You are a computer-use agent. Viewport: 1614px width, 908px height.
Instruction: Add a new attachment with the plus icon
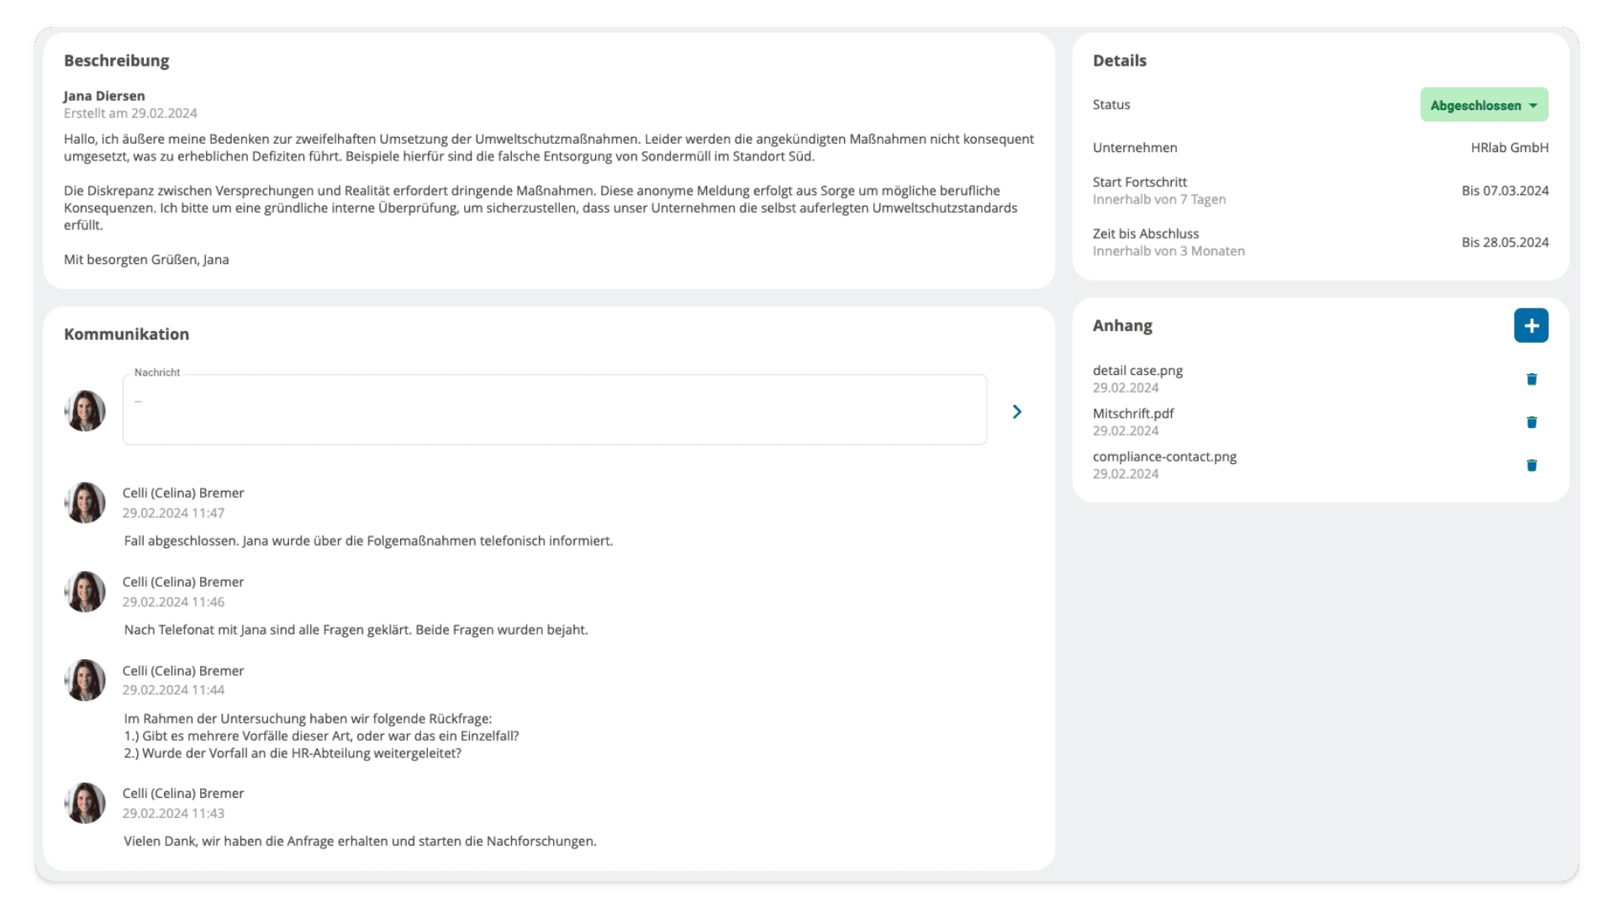(1531, 325)
